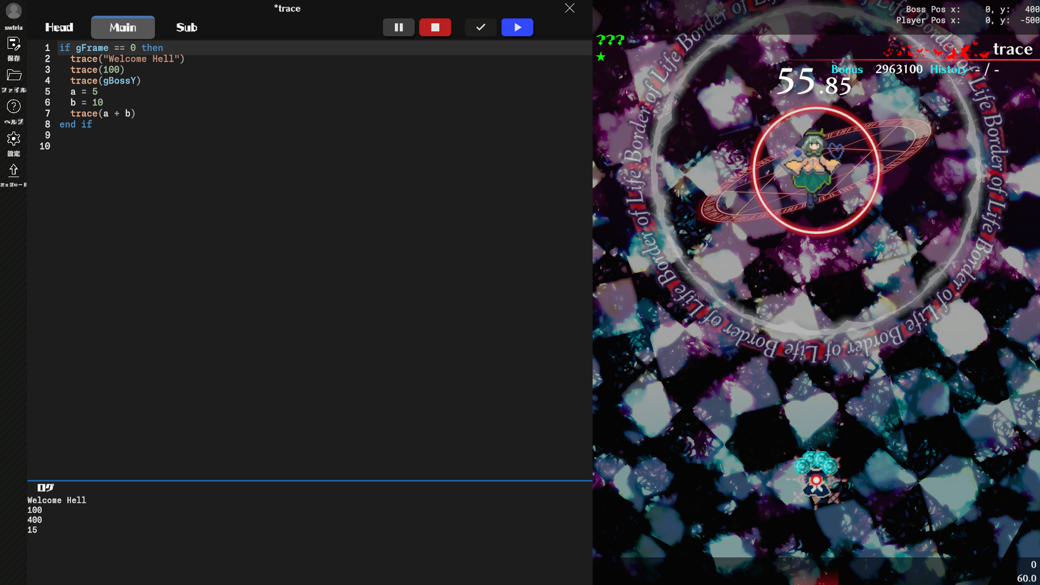
Task: Click the *trace title text
Action: [x=287, y=8]
